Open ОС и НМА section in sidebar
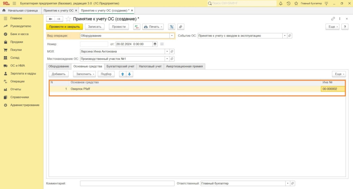Screen dimensions: 353x189 tap(18, 65)
